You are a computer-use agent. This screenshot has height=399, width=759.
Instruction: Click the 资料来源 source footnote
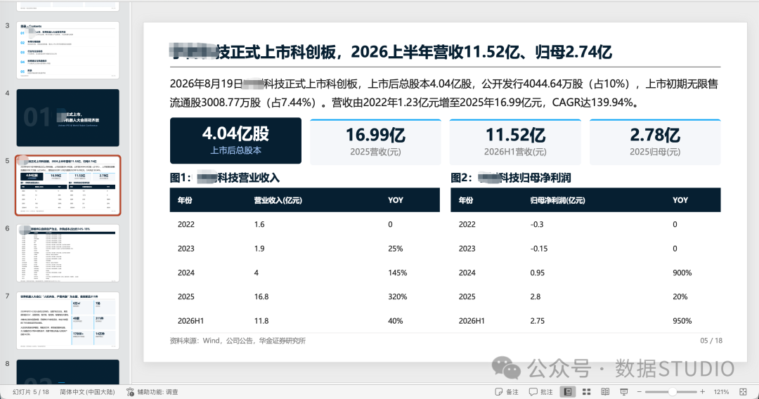[x=238, y=341]
